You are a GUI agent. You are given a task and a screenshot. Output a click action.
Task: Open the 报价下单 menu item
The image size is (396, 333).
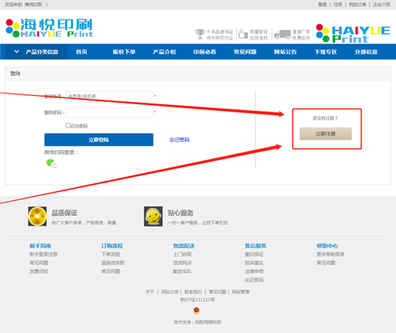124,52
